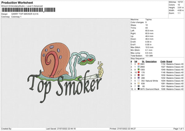Click the 'Description' column header
Viewport: 185px width, 131px height.
(x=151, y=61)
